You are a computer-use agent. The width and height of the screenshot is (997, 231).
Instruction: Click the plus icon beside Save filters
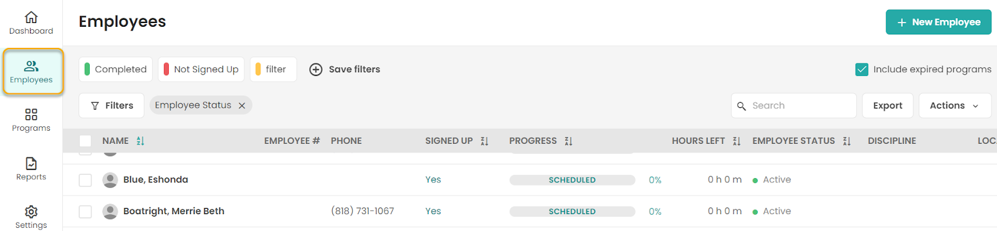[316, 69]
